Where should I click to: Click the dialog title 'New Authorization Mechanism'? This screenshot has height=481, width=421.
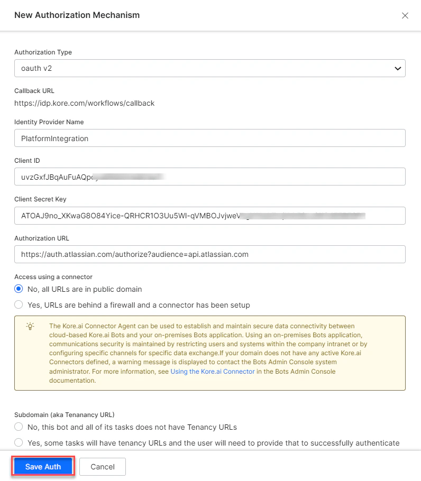77,15
